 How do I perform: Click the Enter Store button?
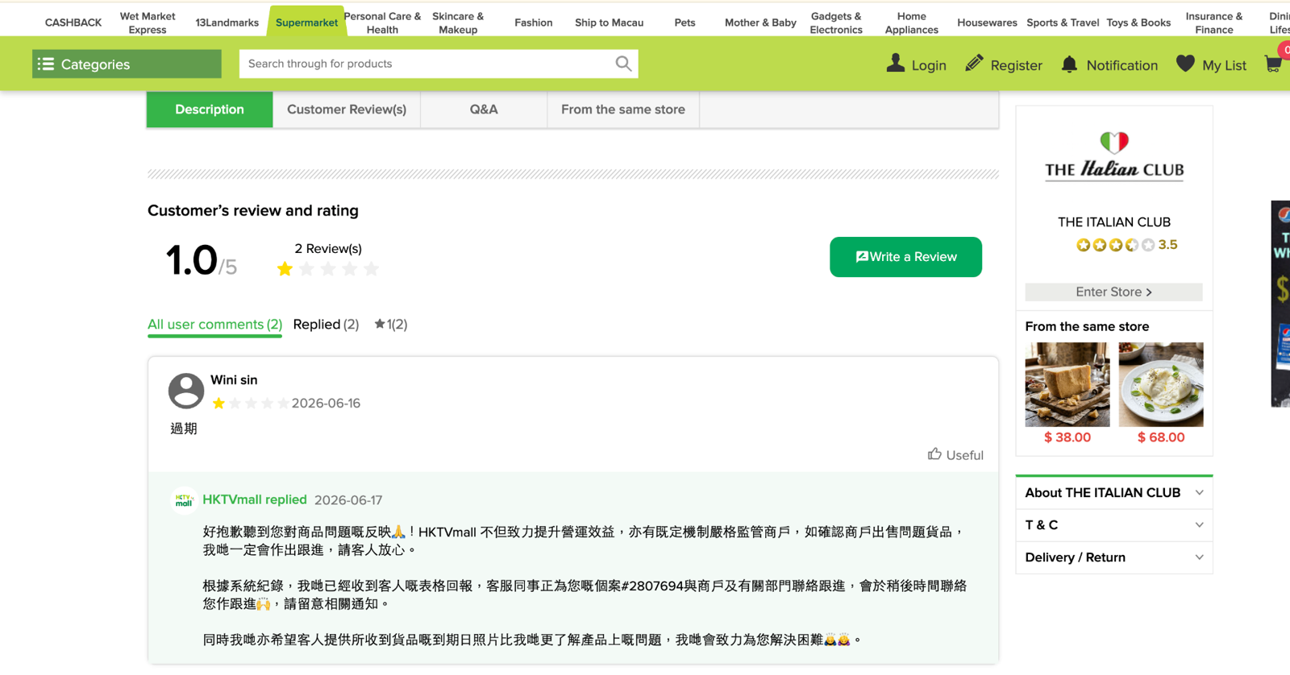[x=1113, y=292]
